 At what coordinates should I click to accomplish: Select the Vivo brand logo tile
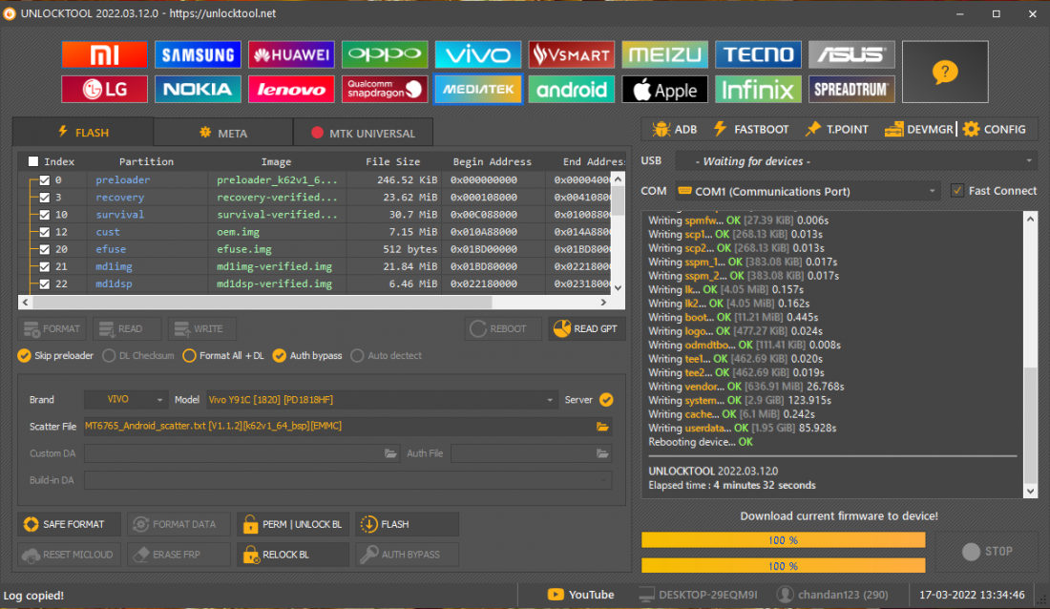click(x=477, y=54)
